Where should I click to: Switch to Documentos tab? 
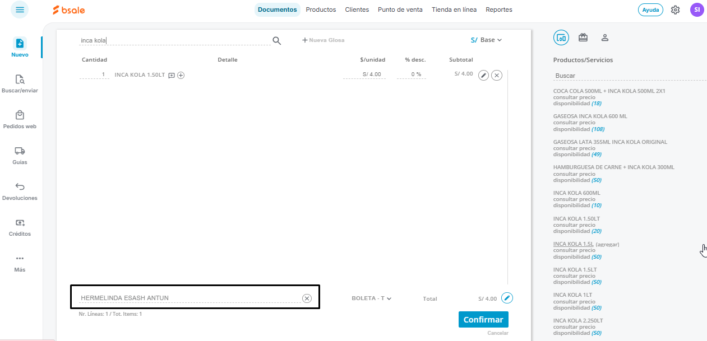[278, 10]
